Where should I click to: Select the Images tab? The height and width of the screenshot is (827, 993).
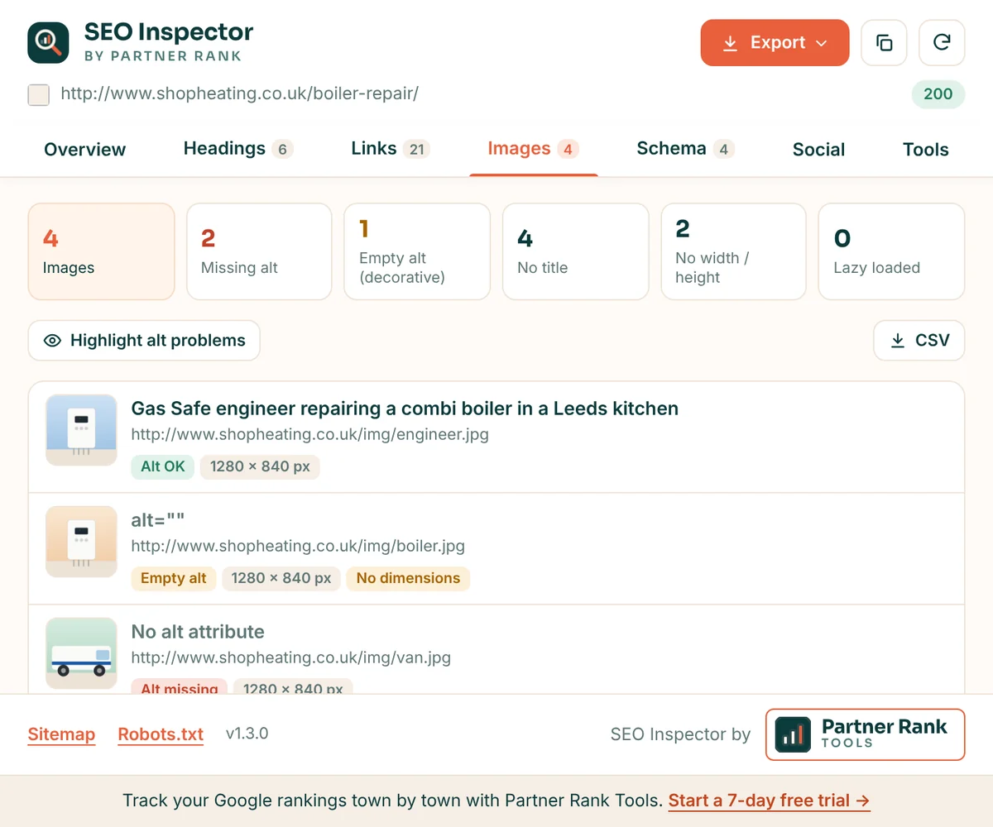533,149
